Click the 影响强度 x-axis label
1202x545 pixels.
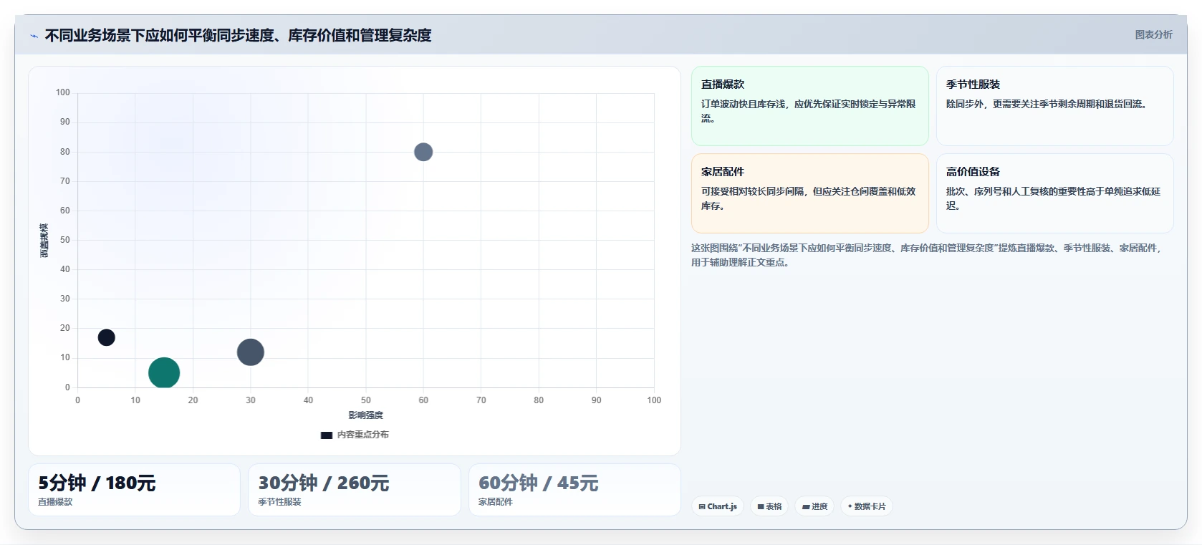click(366, 415)
